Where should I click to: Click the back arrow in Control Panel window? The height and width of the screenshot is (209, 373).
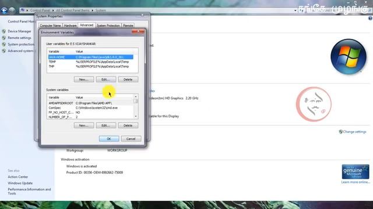(4, 10)
